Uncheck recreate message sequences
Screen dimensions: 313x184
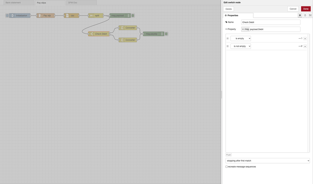pos(226,166)
